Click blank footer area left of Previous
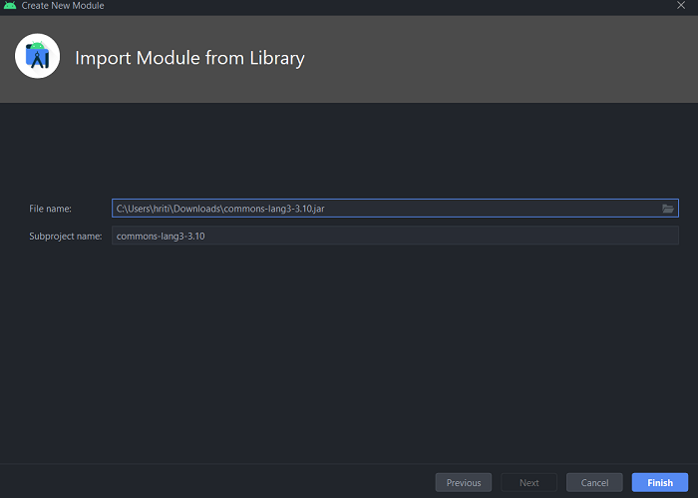 point(199,483)
